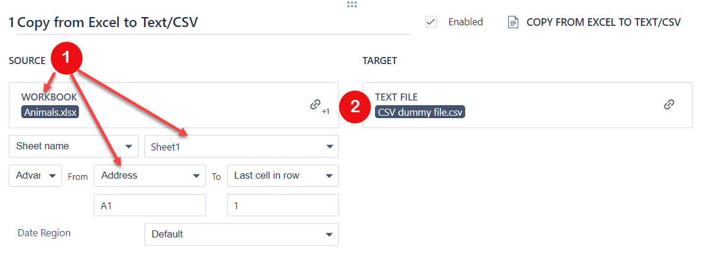
Task: Expand the Date Region Default dropdown
Action: click(241, 234)
